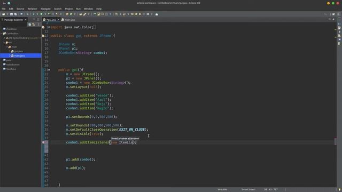Minimize the Package Explorer panel
Viewport: 342px width, 192px height.
click(x=34, y=19)
